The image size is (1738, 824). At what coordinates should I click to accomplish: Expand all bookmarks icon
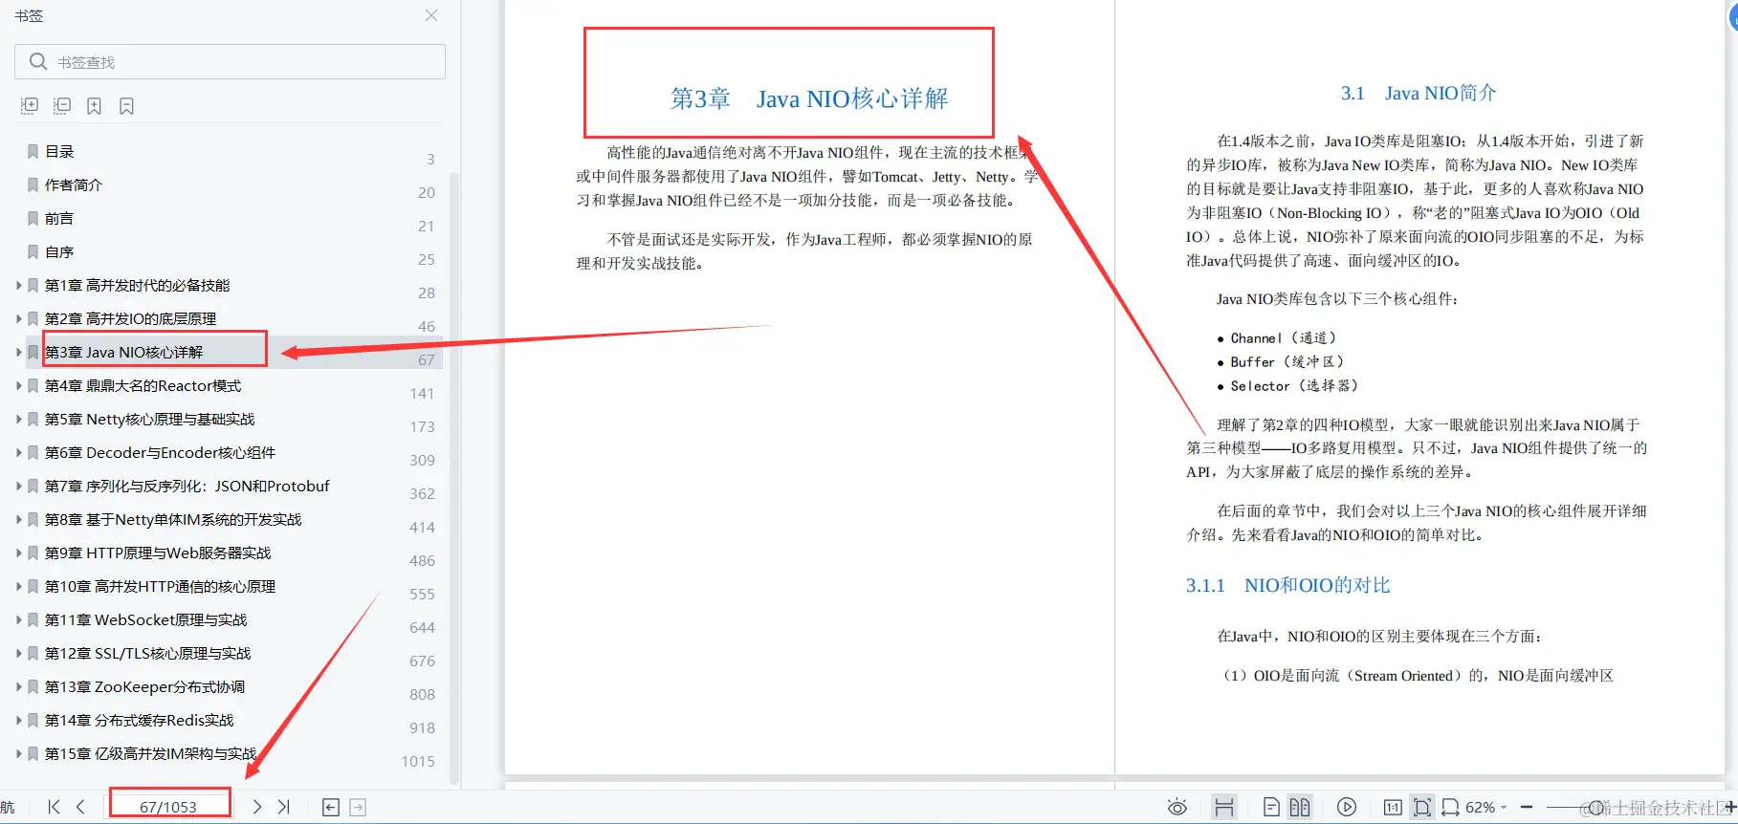[30, 106]
